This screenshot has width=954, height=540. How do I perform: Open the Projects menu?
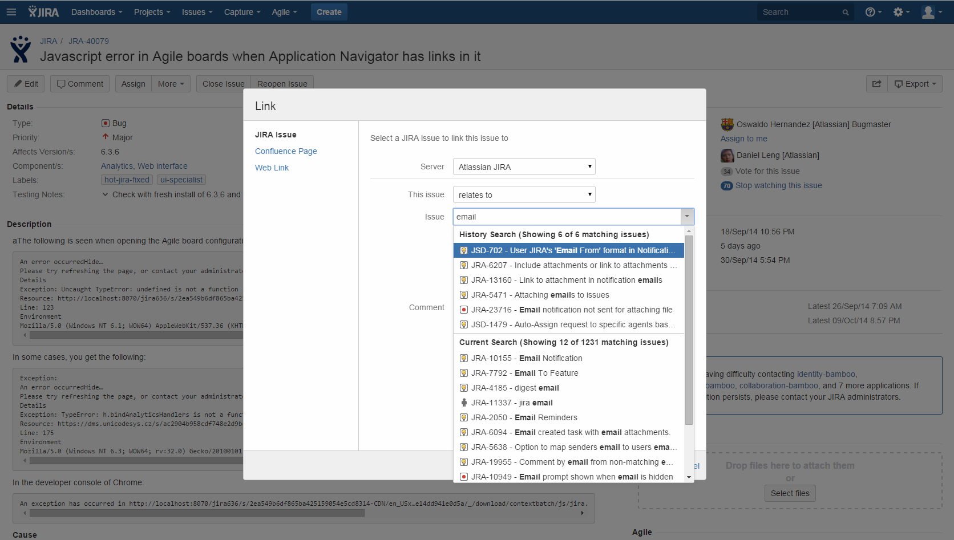click(152, 12)
